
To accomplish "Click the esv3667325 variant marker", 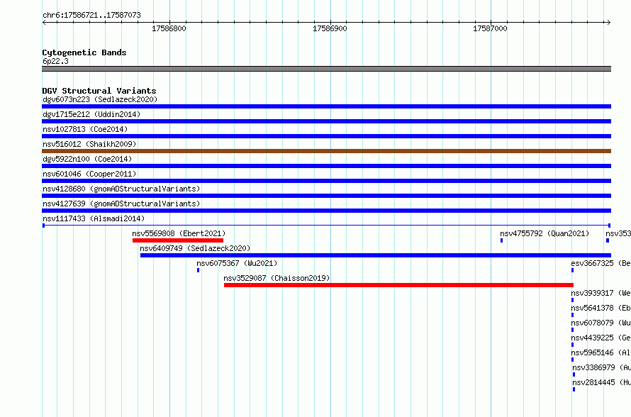I will pos(572,270).
